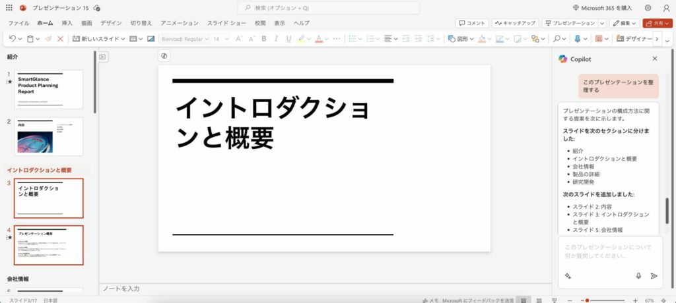Toggle italic formatting

click(x=277, y=39)
